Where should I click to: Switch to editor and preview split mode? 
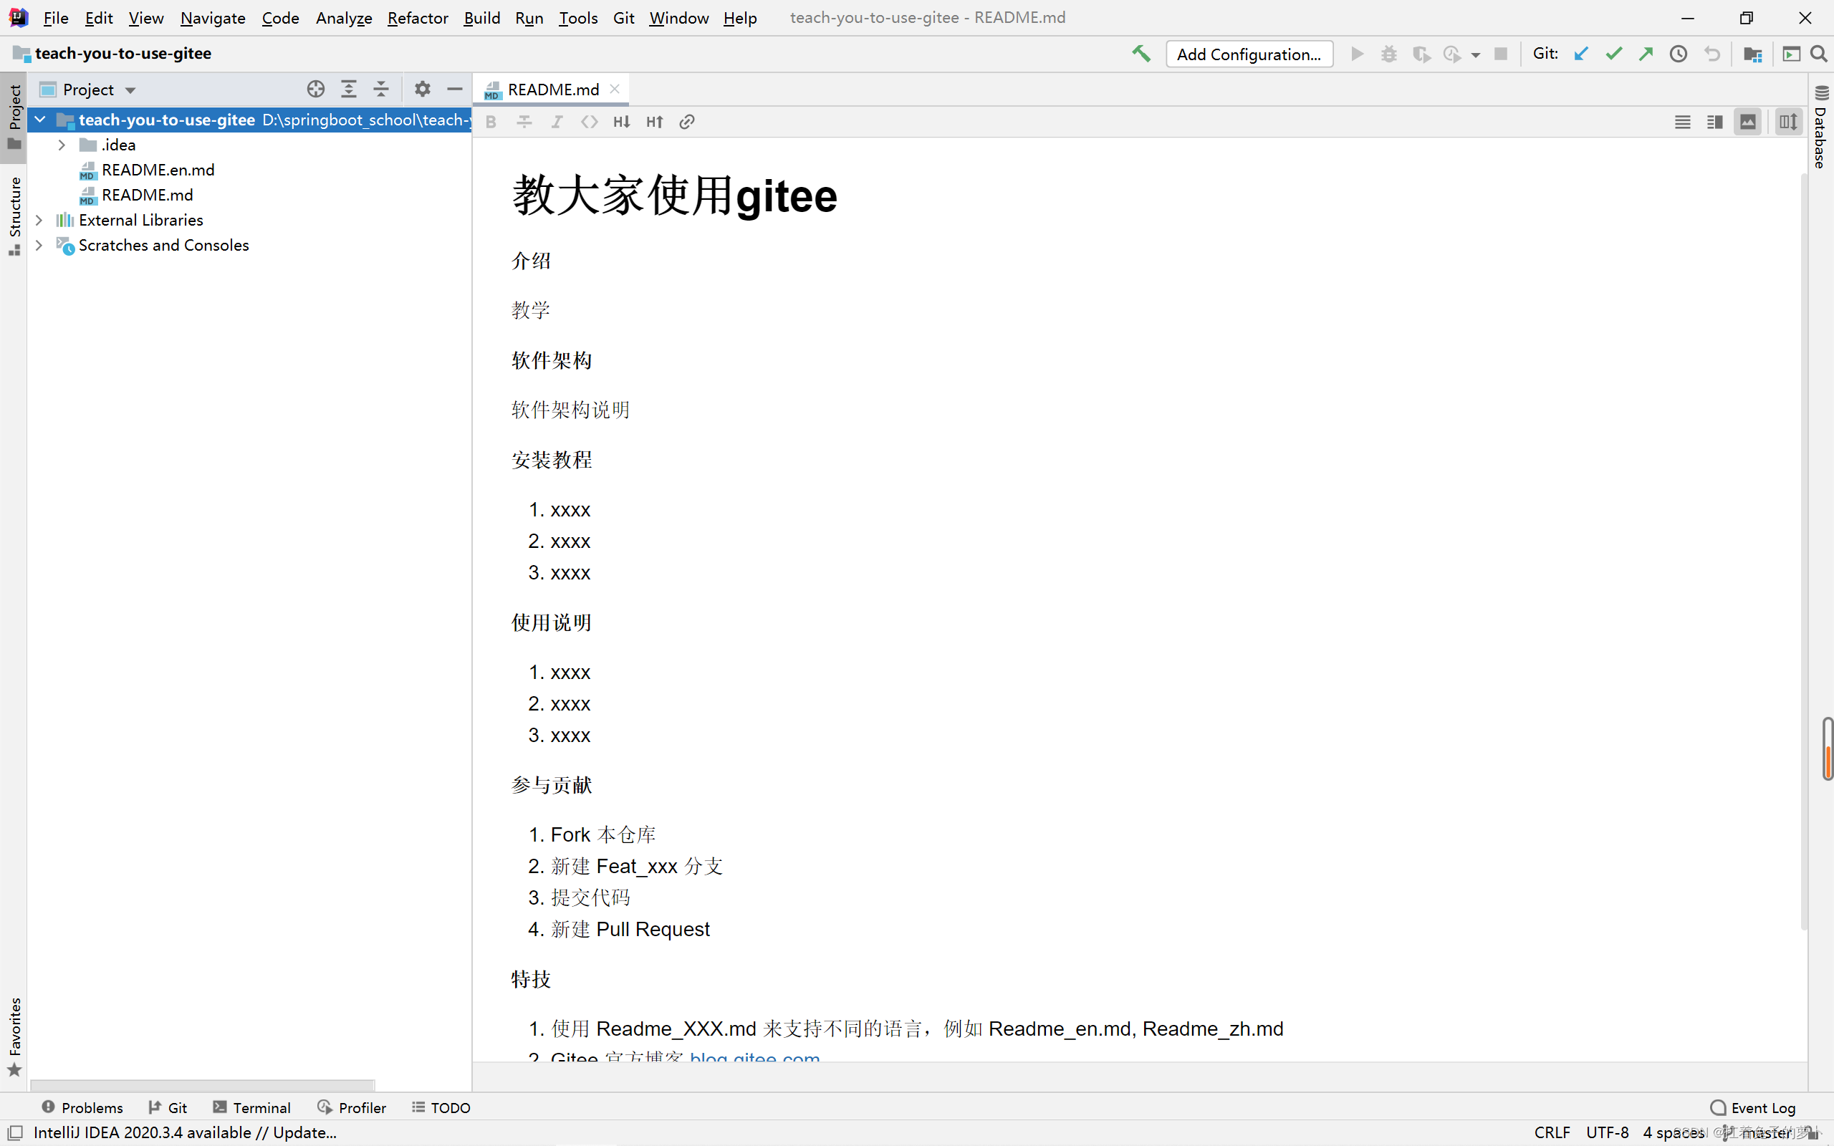(x=1715, y=122)
